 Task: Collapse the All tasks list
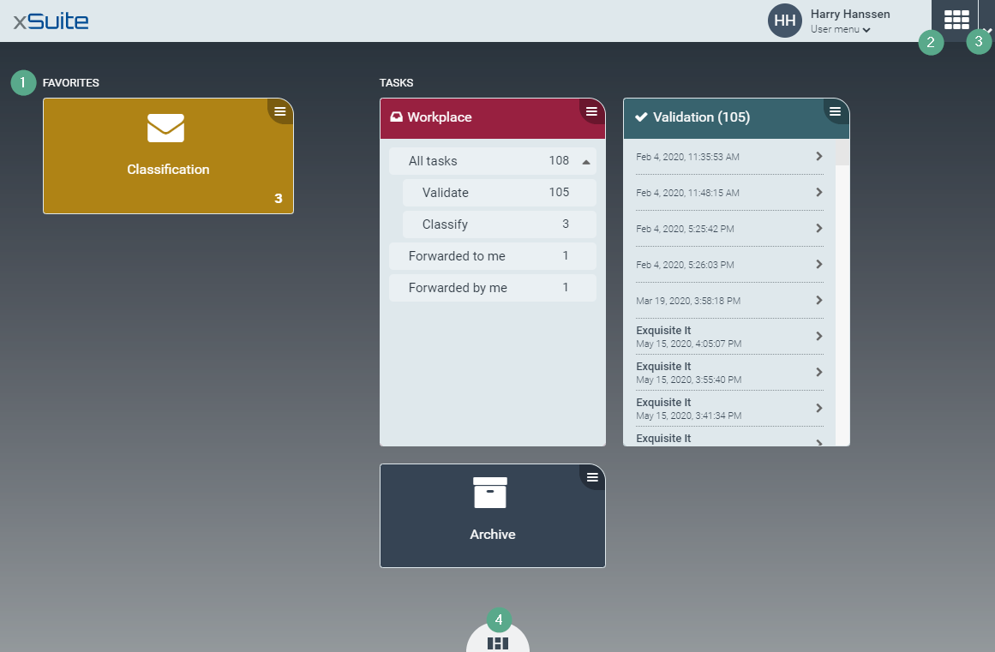click(x=587, y=160)
